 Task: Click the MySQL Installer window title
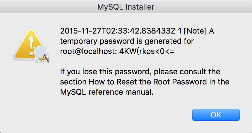point(126,7)
